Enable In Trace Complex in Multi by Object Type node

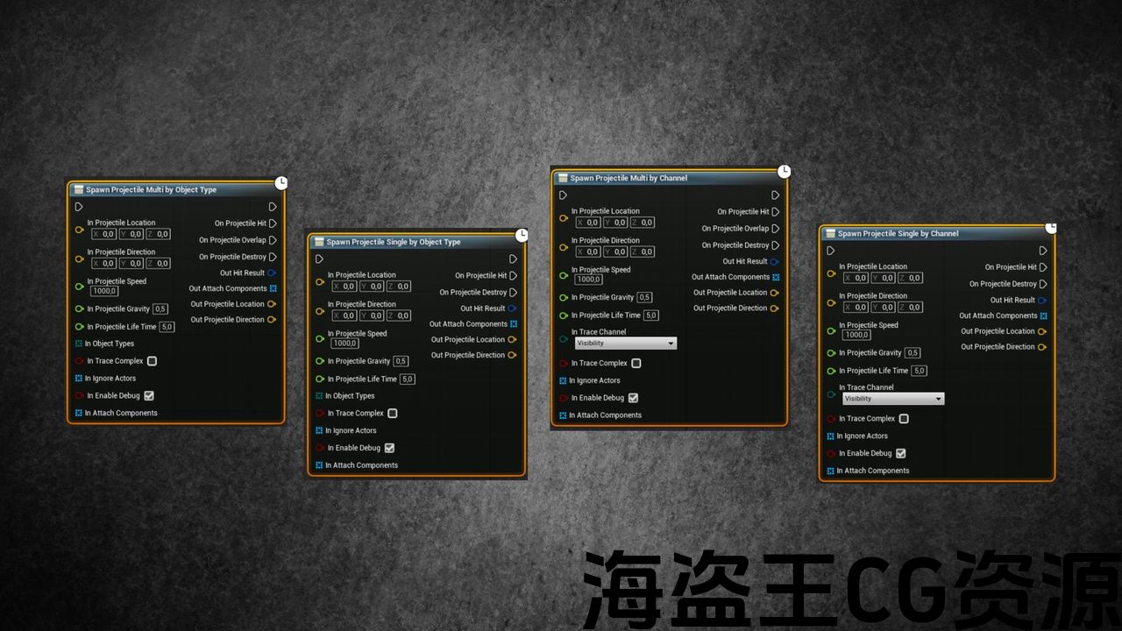click(x=152, y=361)
